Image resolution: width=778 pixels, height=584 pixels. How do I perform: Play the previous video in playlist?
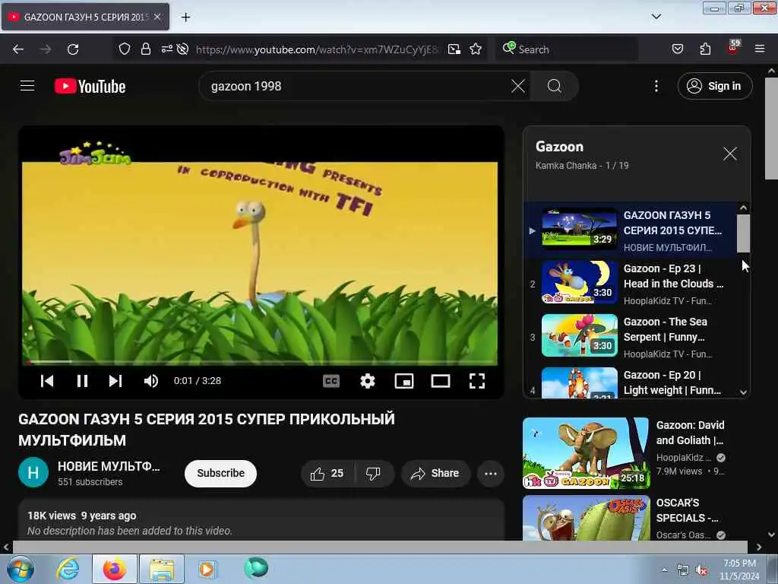pyautogui.click(x=47, y=381)
